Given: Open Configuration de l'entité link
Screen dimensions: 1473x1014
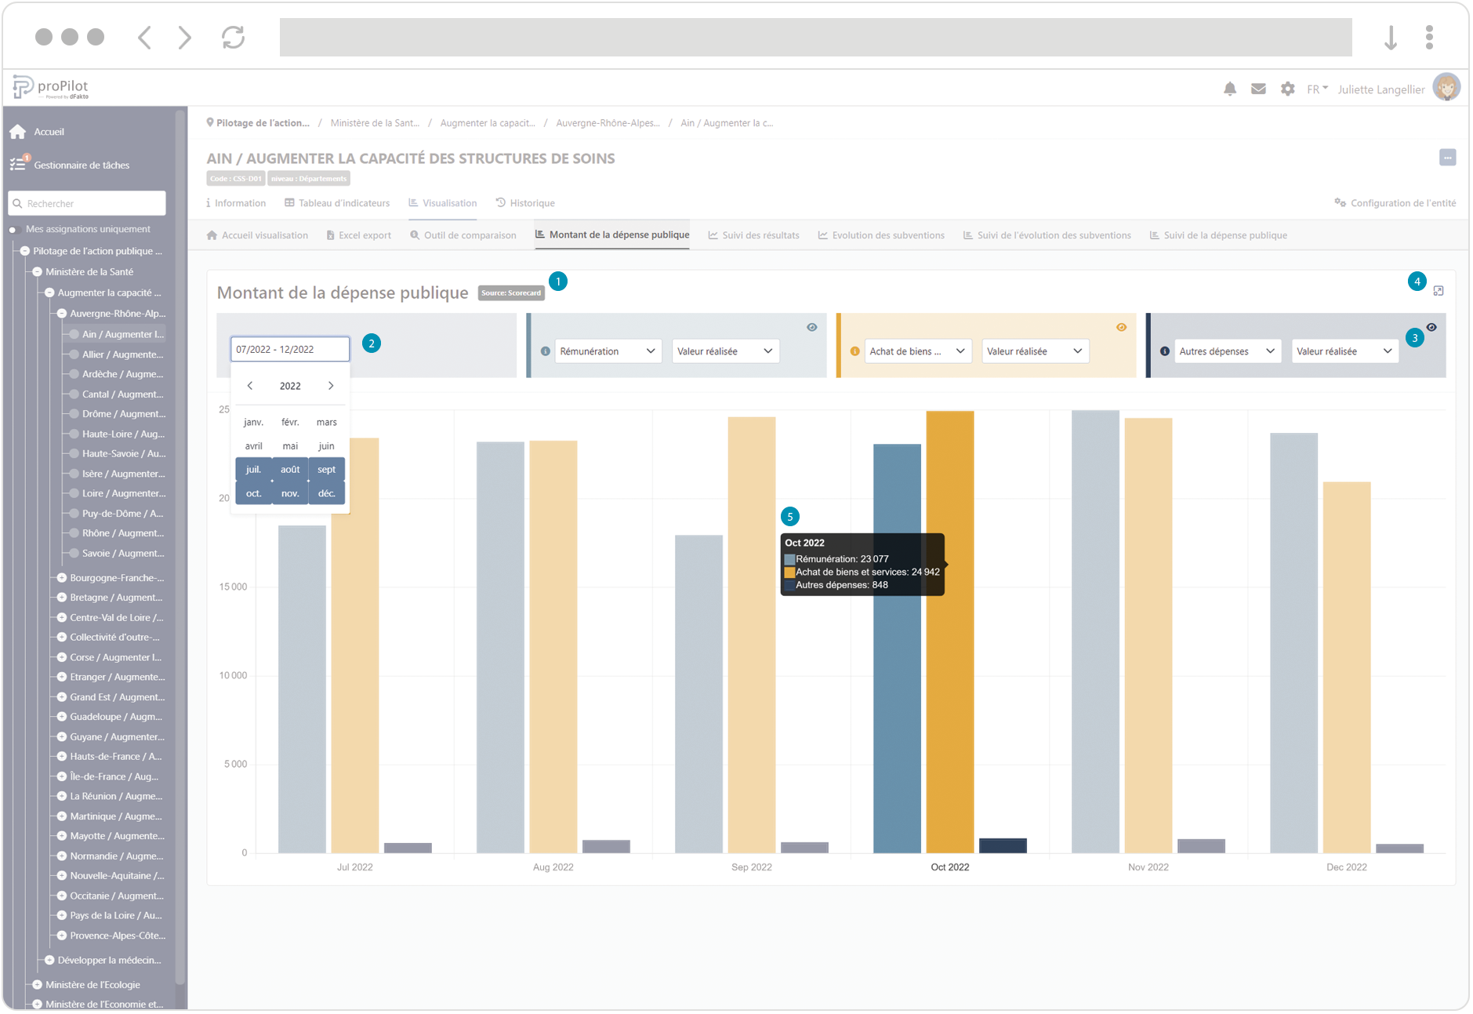Looking at the screenshot, I should tap(1395, 203).
